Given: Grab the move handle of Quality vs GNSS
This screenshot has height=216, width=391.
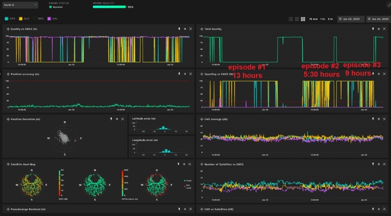Looking at the screenshot, I should point(8,29).
